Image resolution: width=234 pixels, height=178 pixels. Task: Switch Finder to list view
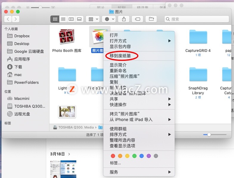point(63,19)
